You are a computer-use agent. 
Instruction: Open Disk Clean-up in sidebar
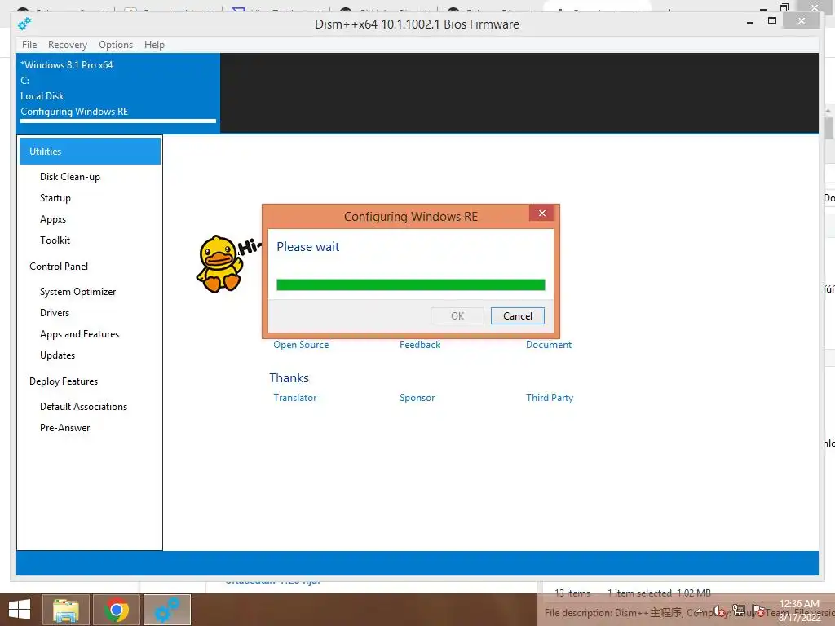point(70,177)
